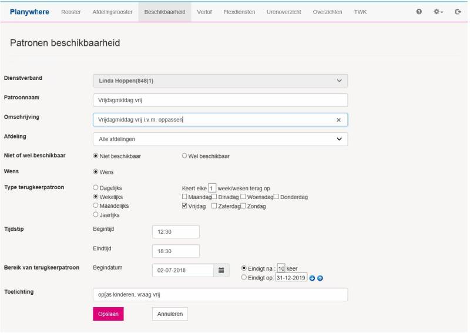Select the Maandelijks recurrence option
Viewport: 470px width, 333px height.
(96, 206)
